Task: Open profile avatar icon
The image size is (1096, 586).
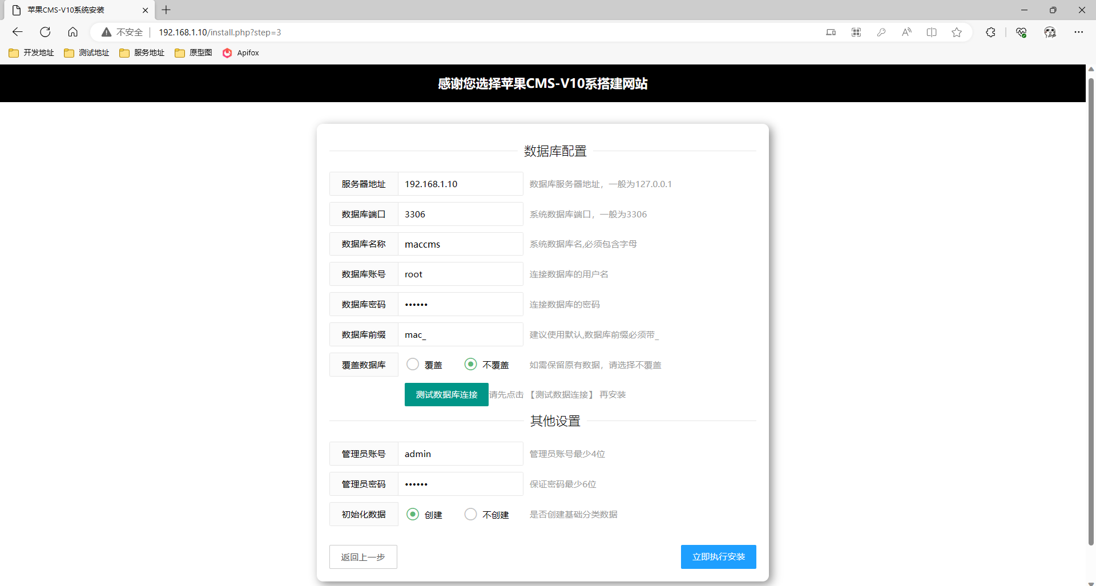Action: (x=1050, y=33)
